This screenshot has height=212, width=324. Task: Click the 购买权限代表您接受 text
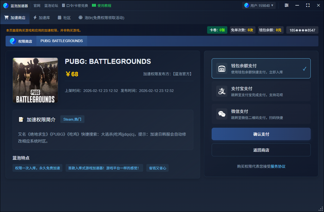coord(254,166)
